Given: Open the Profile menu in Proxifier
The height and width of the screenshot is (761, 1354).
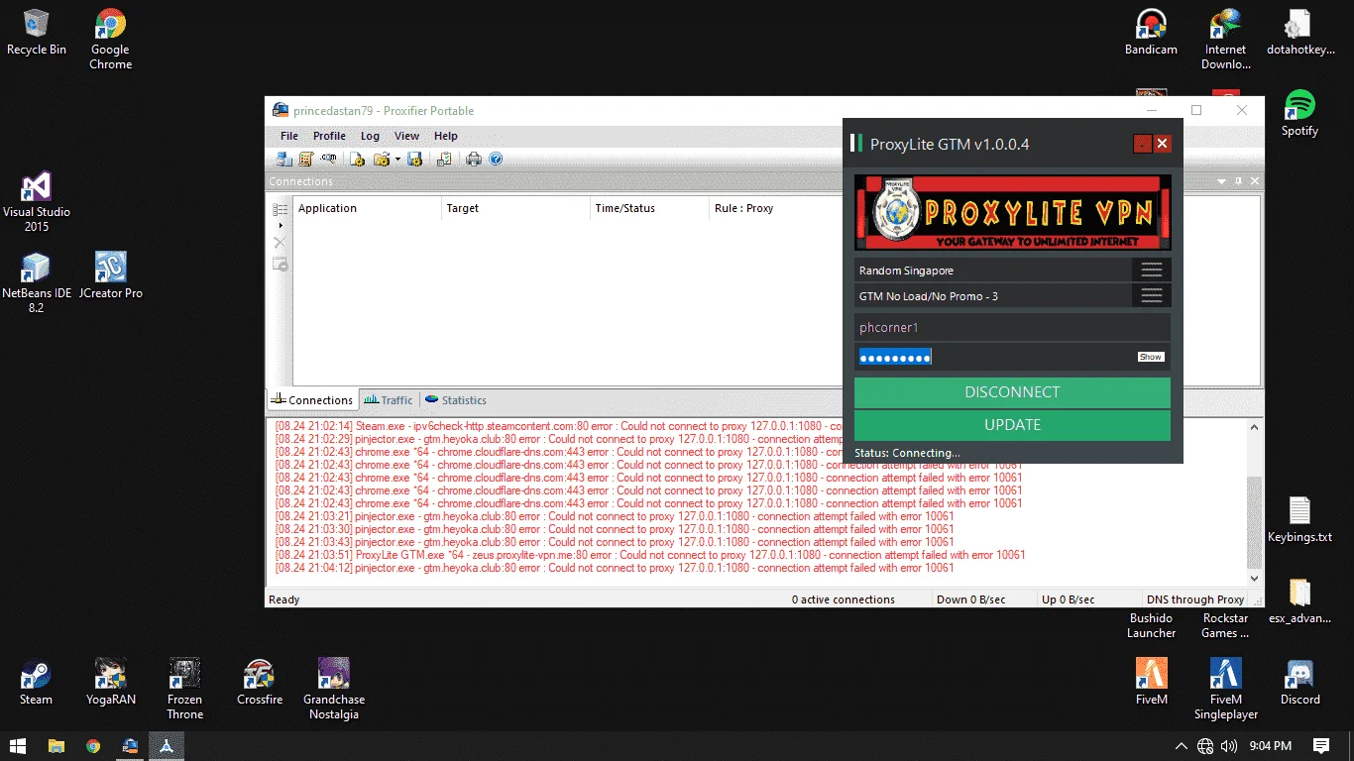Looking at the screenshot, I should tap(329, 136).
